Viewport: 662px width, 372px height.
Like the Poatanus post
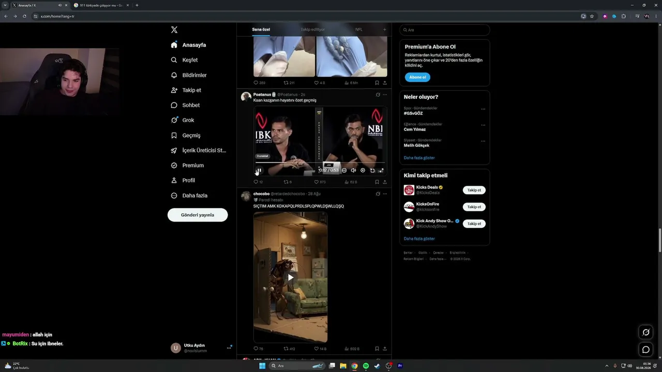[320, 182]
